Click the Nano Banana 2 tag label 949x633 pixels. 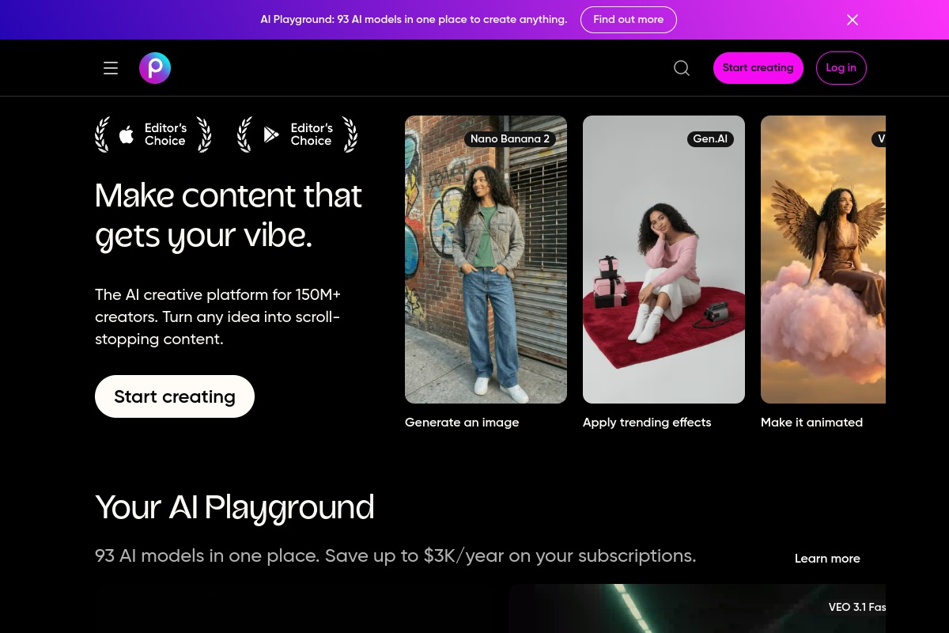(x=509, y=139)
